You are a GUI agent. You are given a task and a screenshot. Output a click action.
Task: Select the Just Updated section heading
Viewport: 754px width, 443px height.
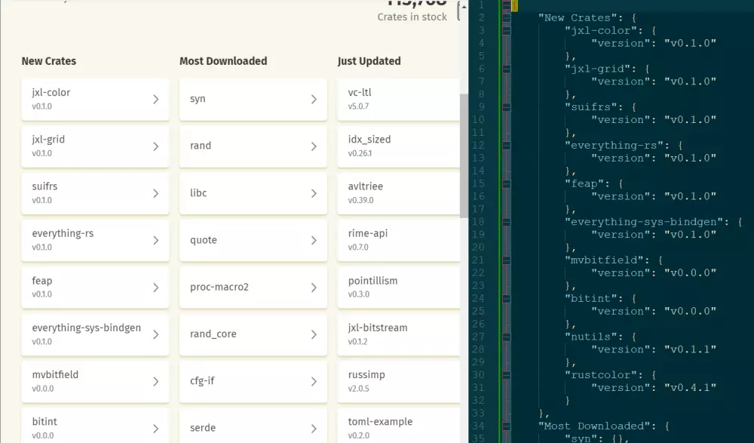[371, 61]
